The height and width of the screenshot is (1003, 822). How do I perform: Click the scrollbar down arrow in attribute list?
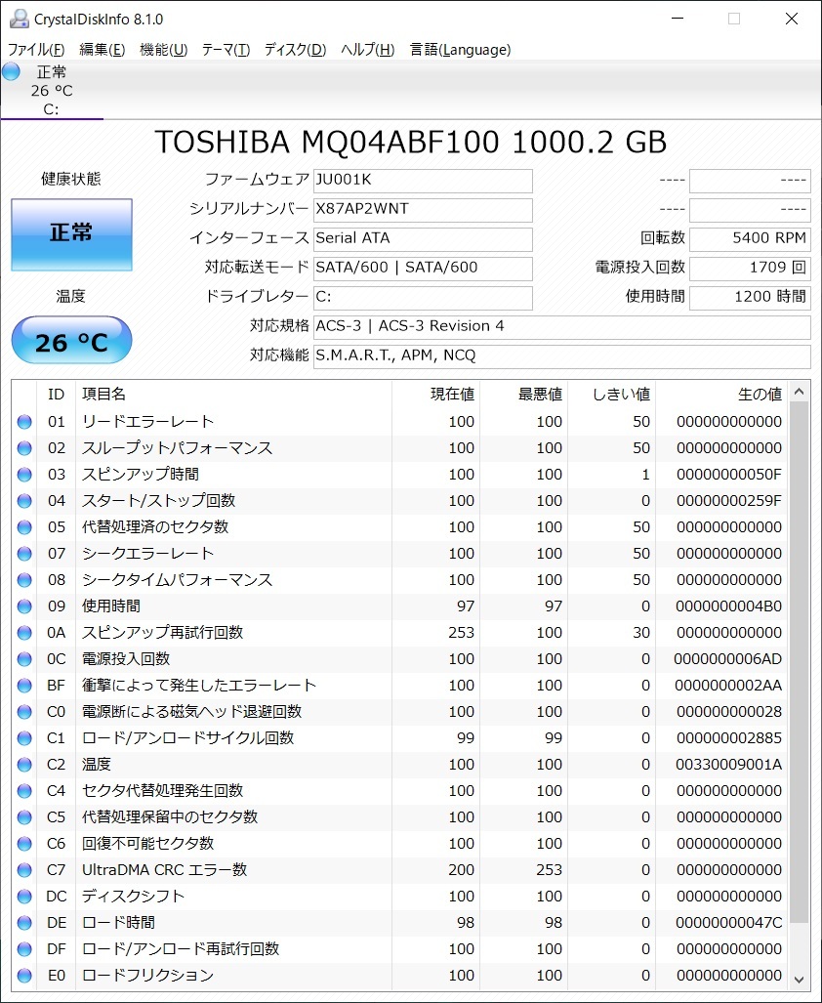799,980
